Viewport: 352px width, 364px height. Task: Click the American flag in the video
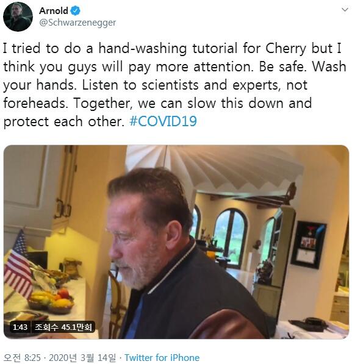point(18,264)
